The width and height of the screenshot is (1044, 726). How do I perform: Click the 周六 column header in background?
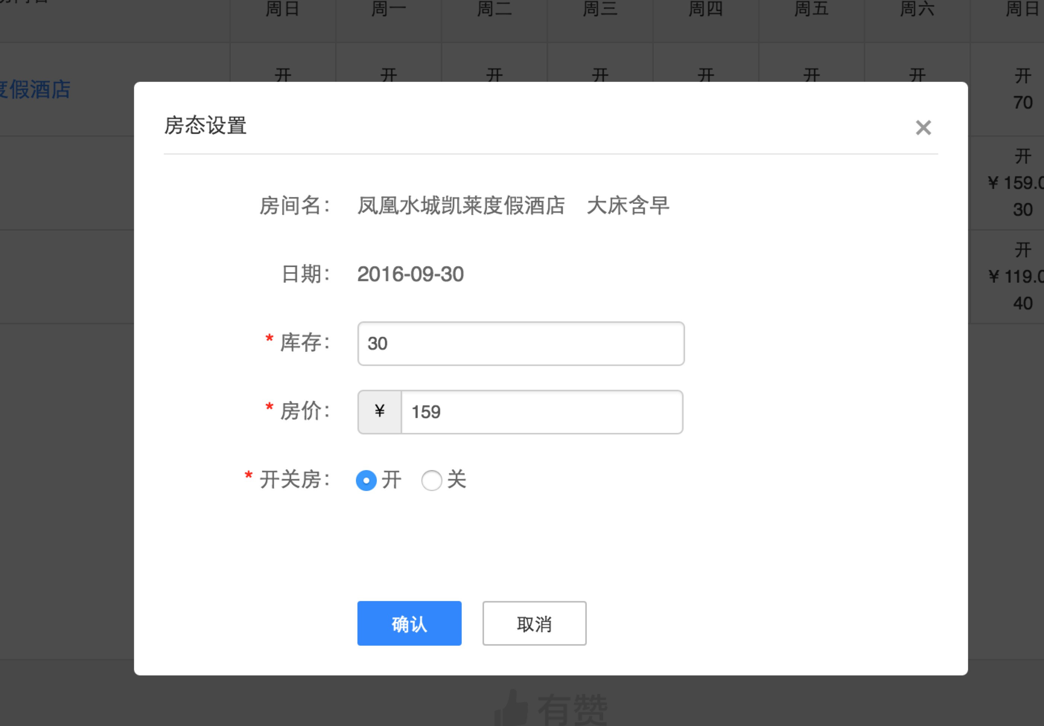[x=917, y=9]
